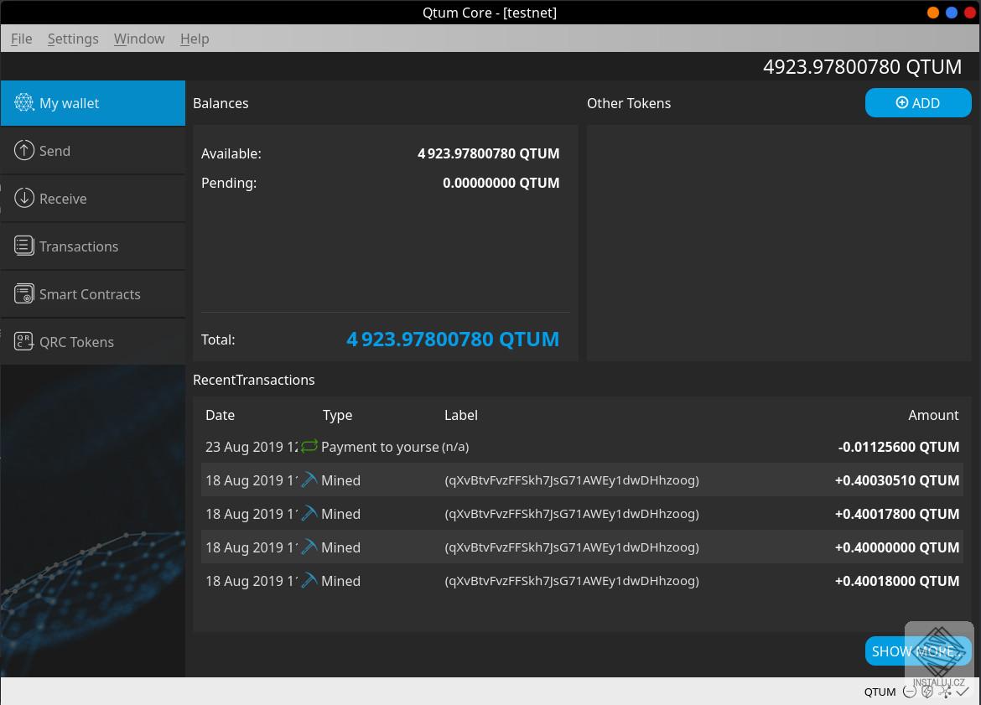Click the Mined pickaxe icon for +0.40017800

pyautogui.click(x=309, y=514)
